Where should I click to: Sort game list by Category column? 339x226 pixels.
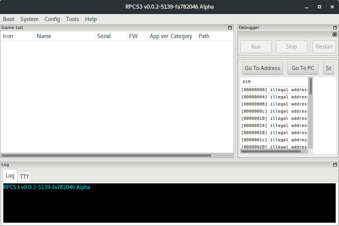tap(182, 36)
